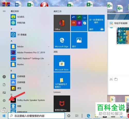Open 联想杀毒Plus tile
Viewport: 129px width, 119px height.
coord(62,104)
